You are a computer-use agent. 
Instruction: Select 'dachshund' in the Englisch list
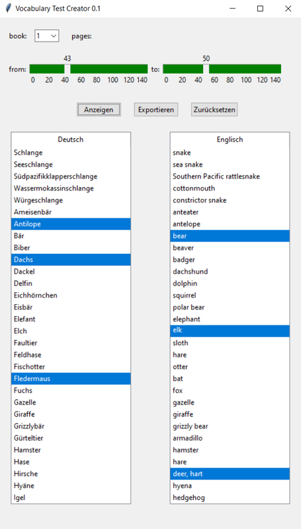pyautogui.click(x=230, y=272)
